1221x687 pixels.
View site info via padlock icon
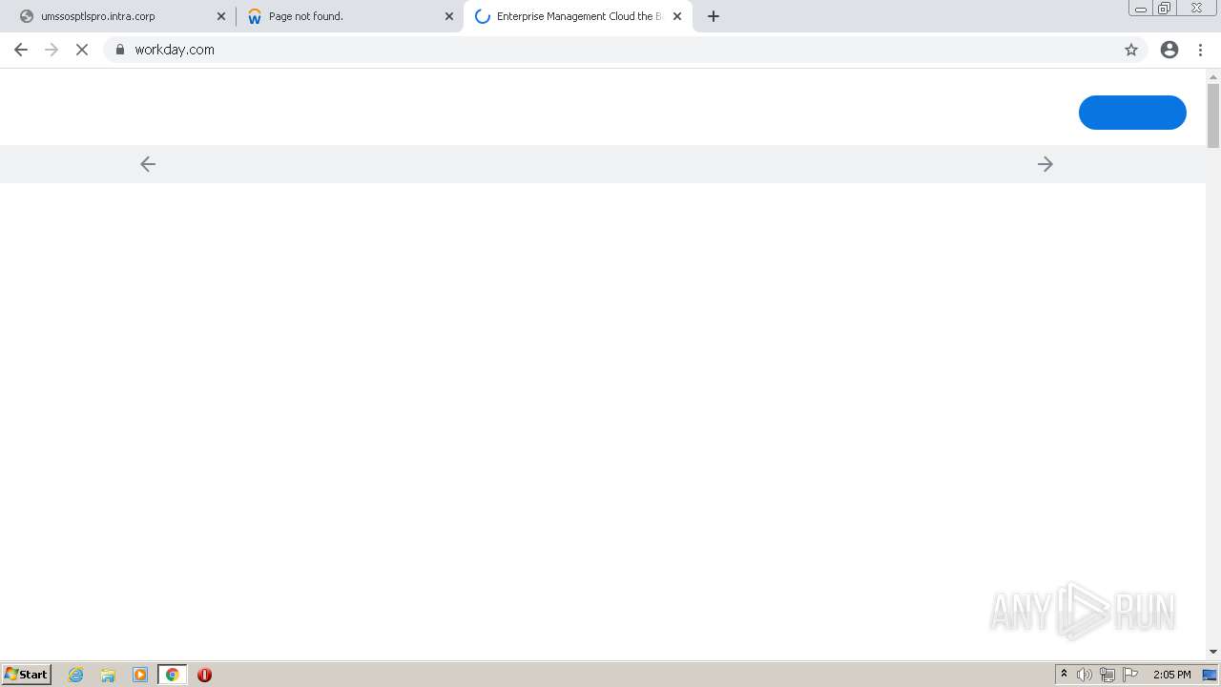120,50
